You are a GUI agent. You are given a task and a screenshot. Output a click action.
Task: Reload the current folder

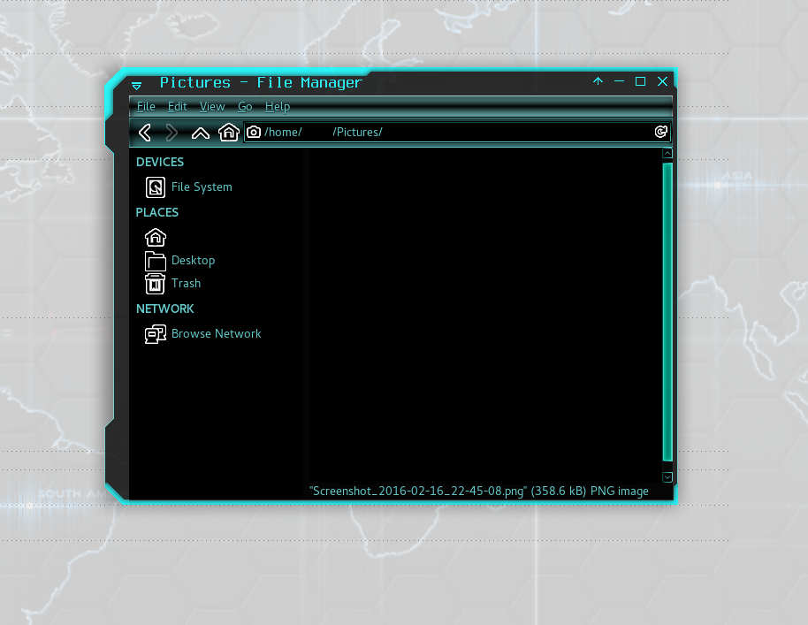pyautogui.click(x=660, y=132)
